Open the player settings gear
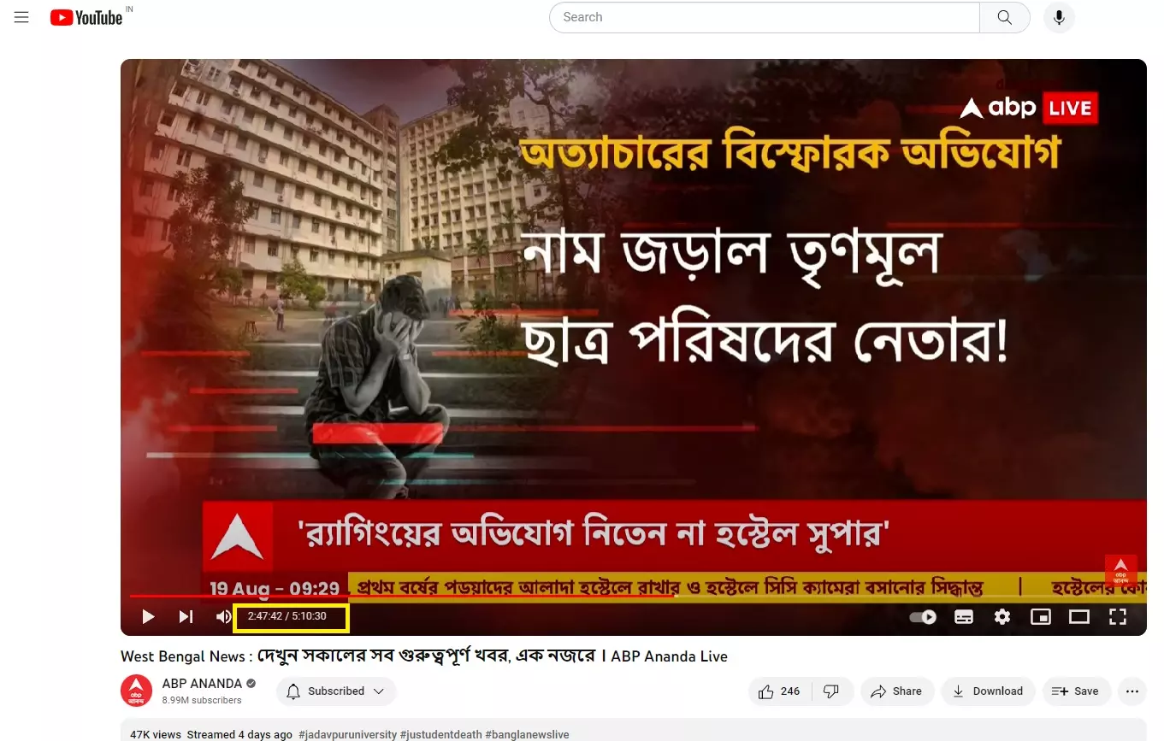The width and height of the screenshot is (1164, 741). click(1002, 616)
